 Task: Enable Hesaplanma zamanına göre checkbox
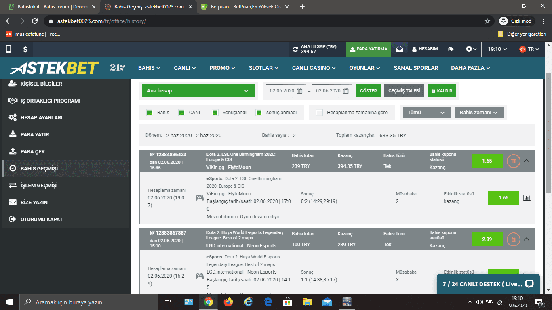319,113
